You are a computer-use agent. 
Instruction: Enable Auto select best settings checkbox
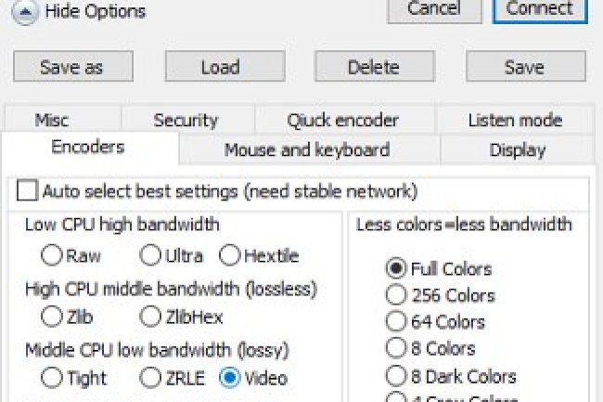(29, 191)
